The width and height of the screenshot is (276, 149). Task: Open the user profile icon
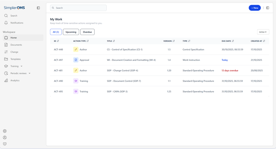click(x=5, y=137)
